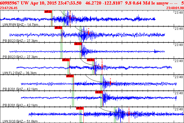Select the iS 1 pick flag on B023 EH2 trace
The image size is (184, 123).
point(78,44)
